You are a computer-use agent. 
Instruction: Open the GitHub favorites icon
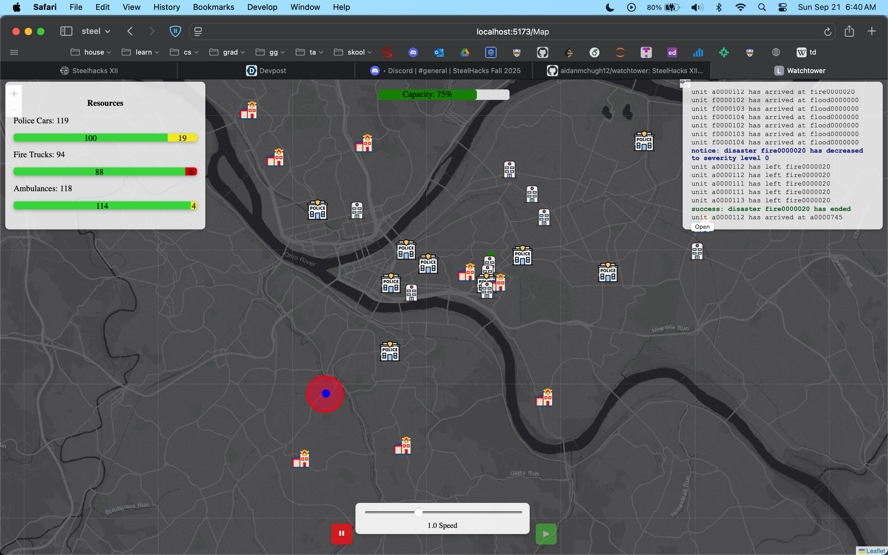point(542,52)
